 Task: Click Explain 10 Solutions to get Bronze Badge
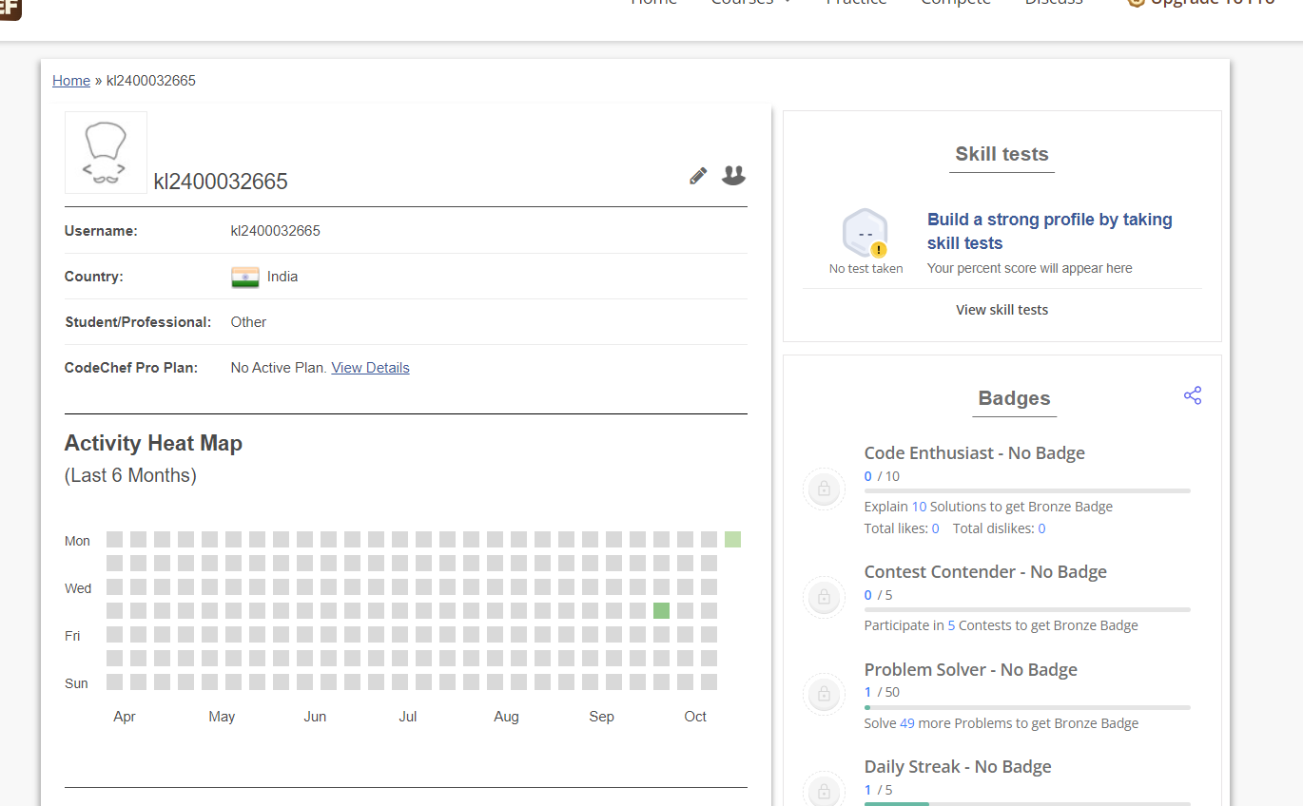[x=988, y=507]
